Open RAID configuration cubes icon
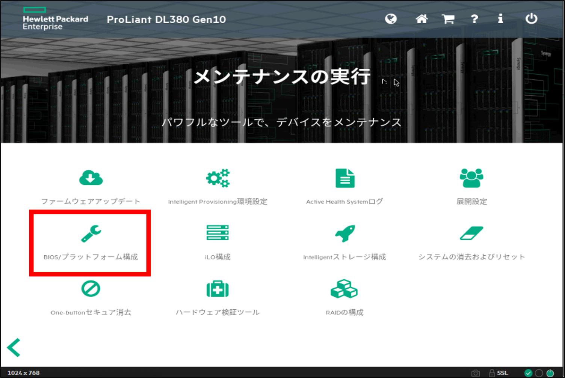565x378 pixels. (344, 289)
